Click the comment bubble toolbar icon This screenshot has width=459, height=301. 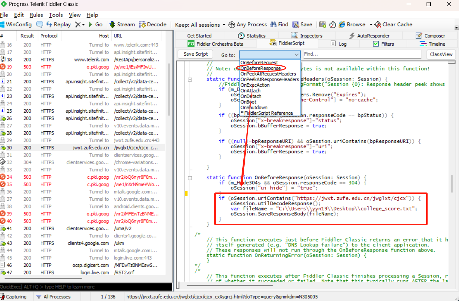40,25
